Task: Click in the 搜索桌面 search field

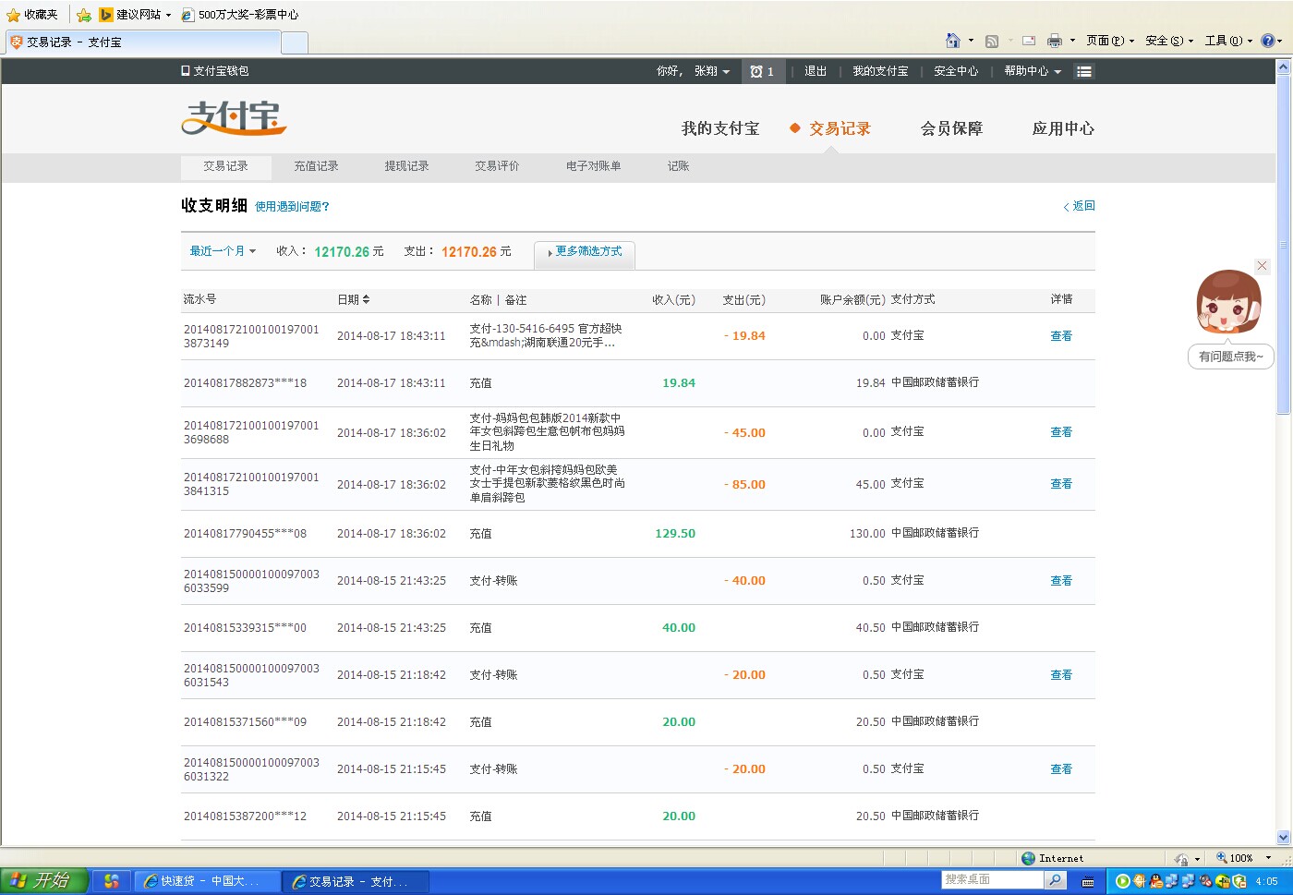Action: coord(992,880)
